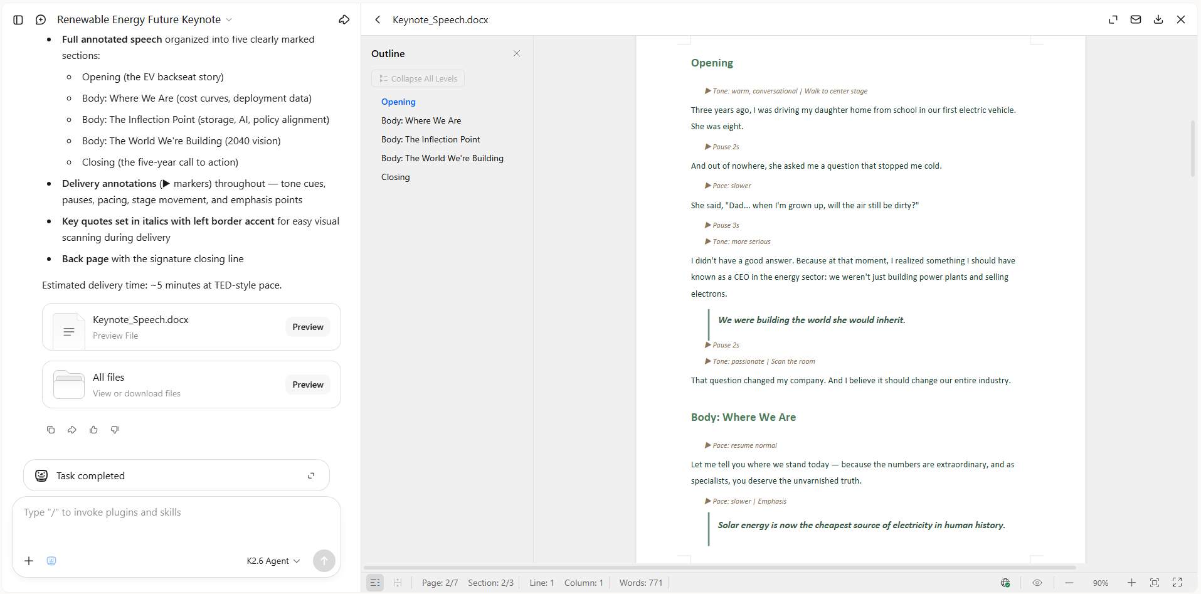
Task: Select Body: The Inflection Point in outline
Action: click(430, 139)
